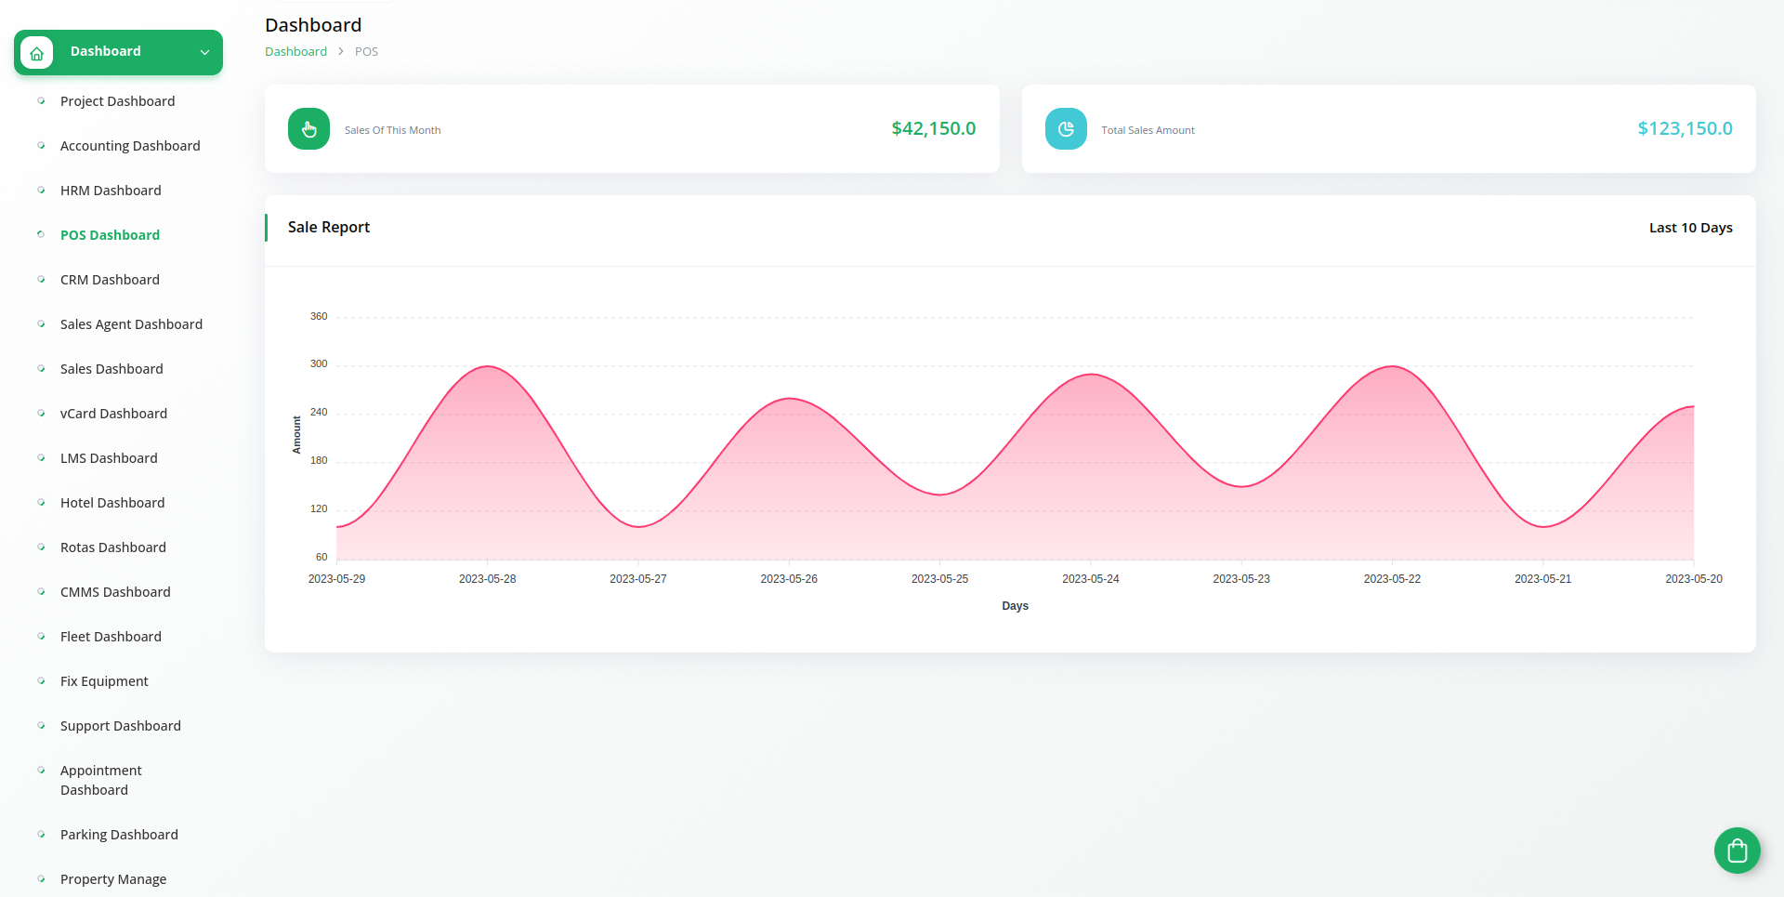Go to HRM Dashboard
Image resolution: width=1784 pixels, height=897 pixels.
coord(111,191)
